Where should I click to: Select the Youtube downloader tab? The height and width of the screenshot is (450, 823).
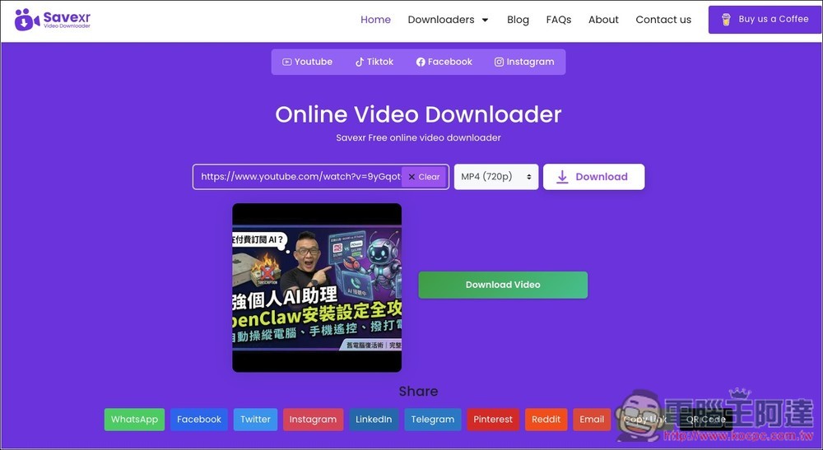tap(308, 62)
